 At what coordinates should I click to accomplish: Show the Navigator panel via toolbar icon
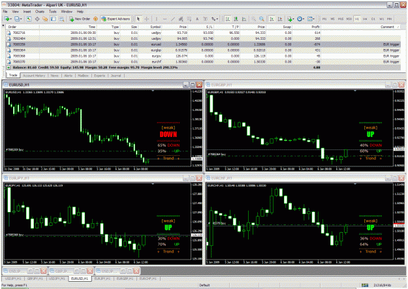point(45,19)
